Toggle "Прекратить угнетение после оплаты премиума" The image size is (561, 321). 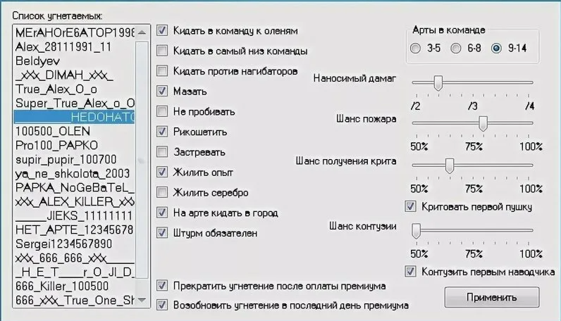pos(162,286)
